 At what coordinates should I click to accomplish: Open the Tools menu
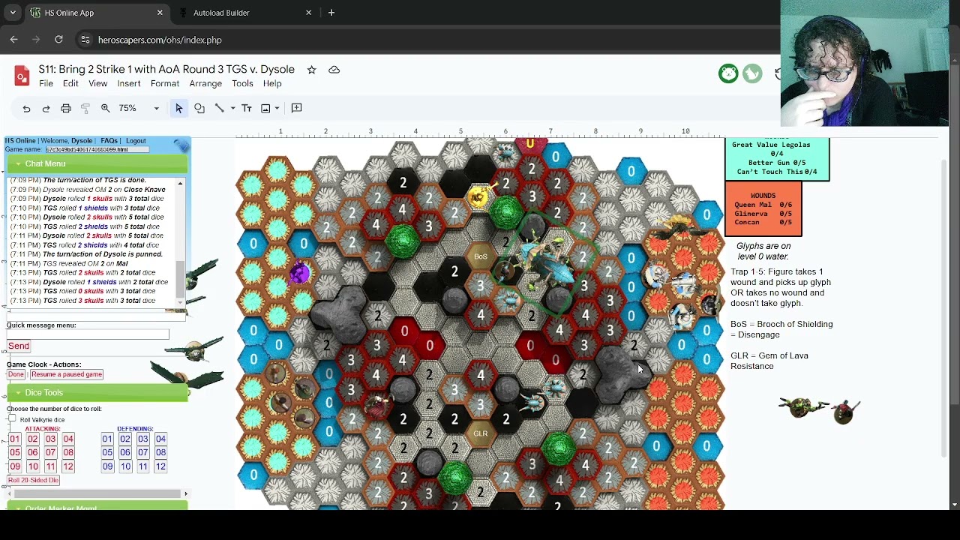[242, 84]
